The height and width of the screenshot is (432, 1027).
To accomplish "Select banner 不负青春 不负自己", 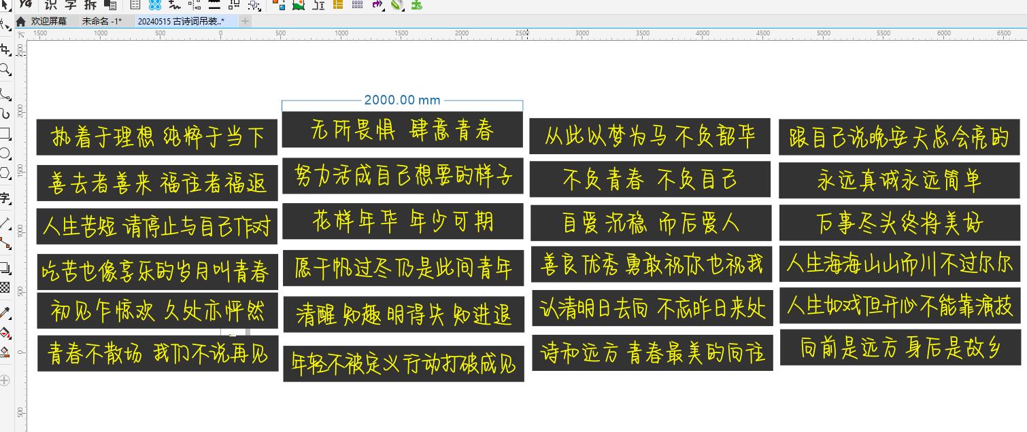I will click(650, 179).
